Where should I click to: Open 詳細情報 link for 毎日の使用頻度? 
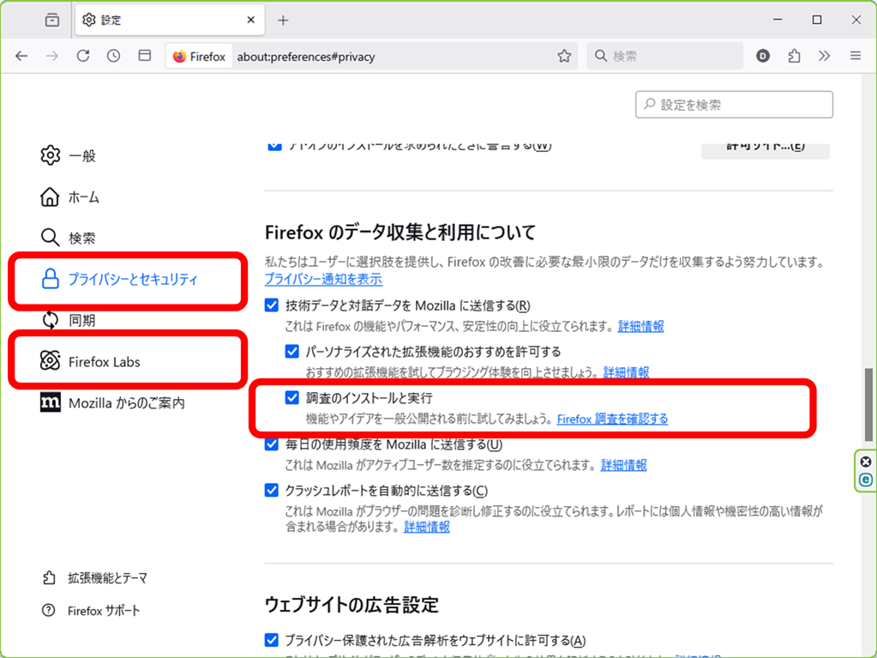(623, 465)
